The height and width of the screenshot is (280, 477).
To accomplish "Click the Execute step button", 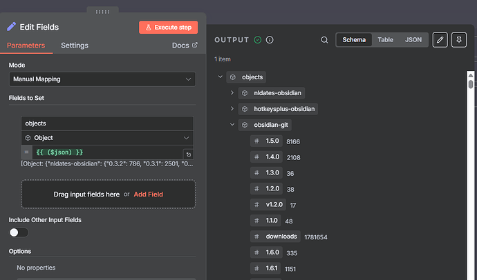I will click(169, 27).
